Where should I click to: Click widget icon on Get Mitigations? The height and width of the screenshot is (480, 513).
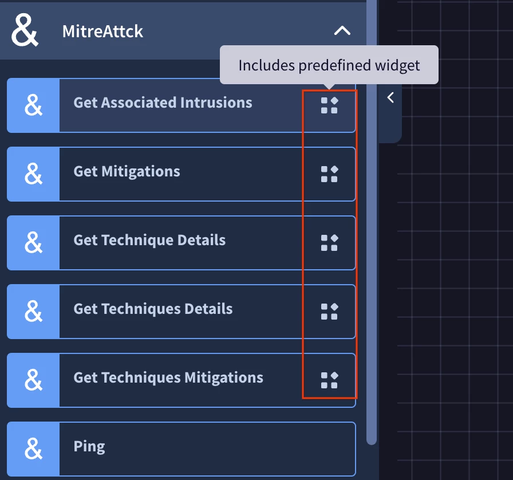coord(329,174)
